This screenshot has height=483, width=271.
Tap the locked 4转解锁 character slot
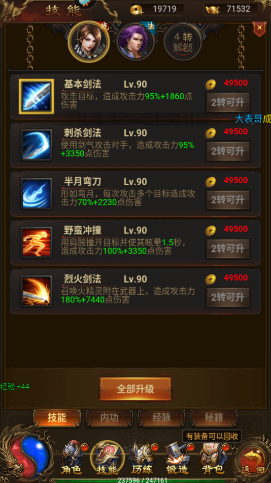point(183,42)
